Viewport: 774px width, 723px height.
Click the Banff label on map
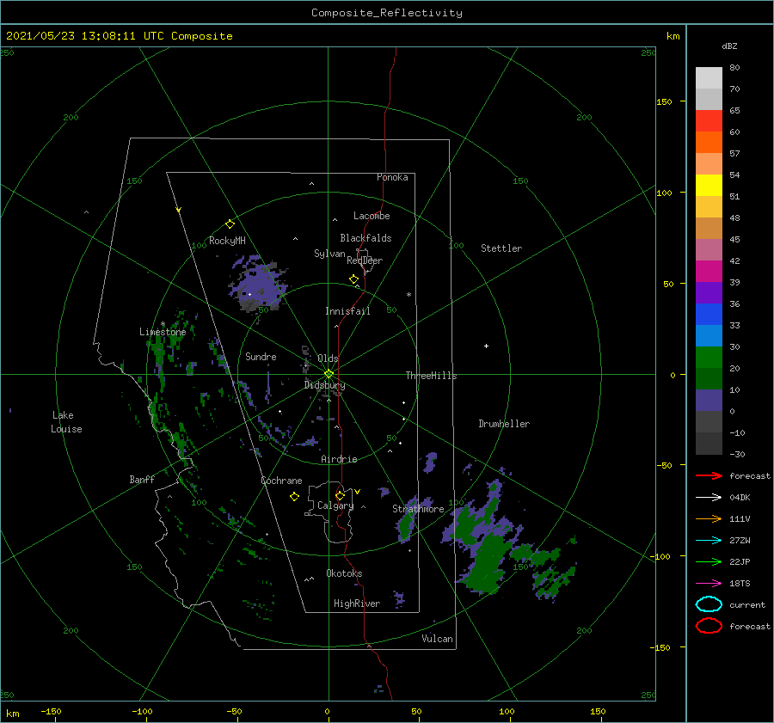tap(142, 479)
